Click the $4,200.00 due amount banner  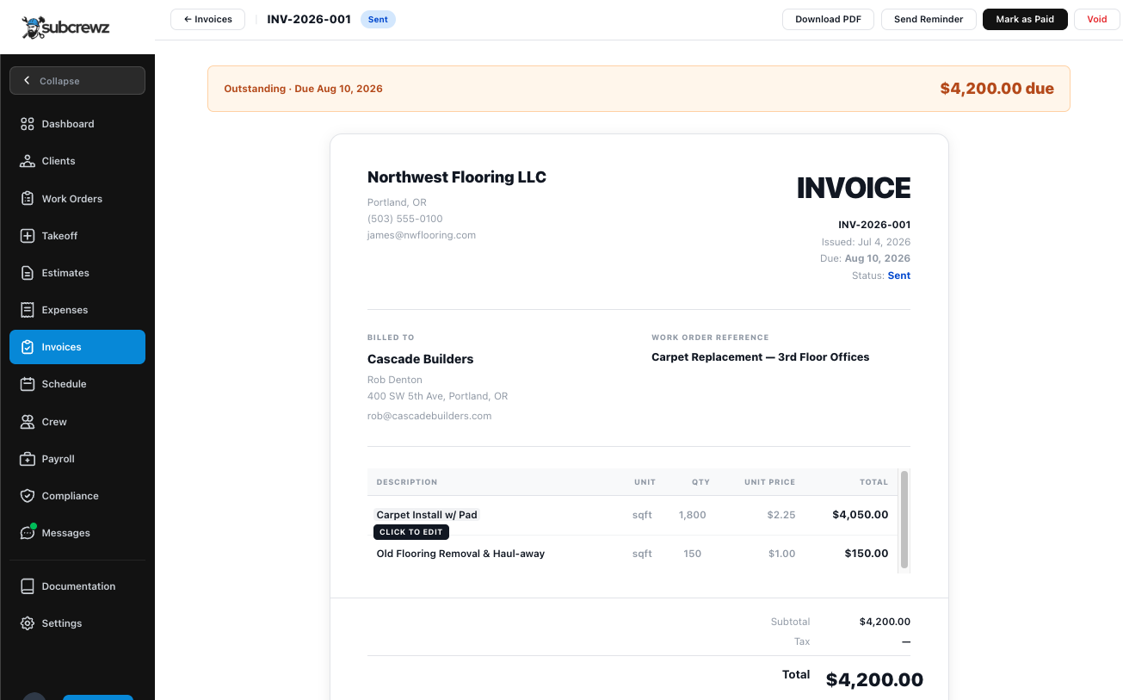click(997, 89)
